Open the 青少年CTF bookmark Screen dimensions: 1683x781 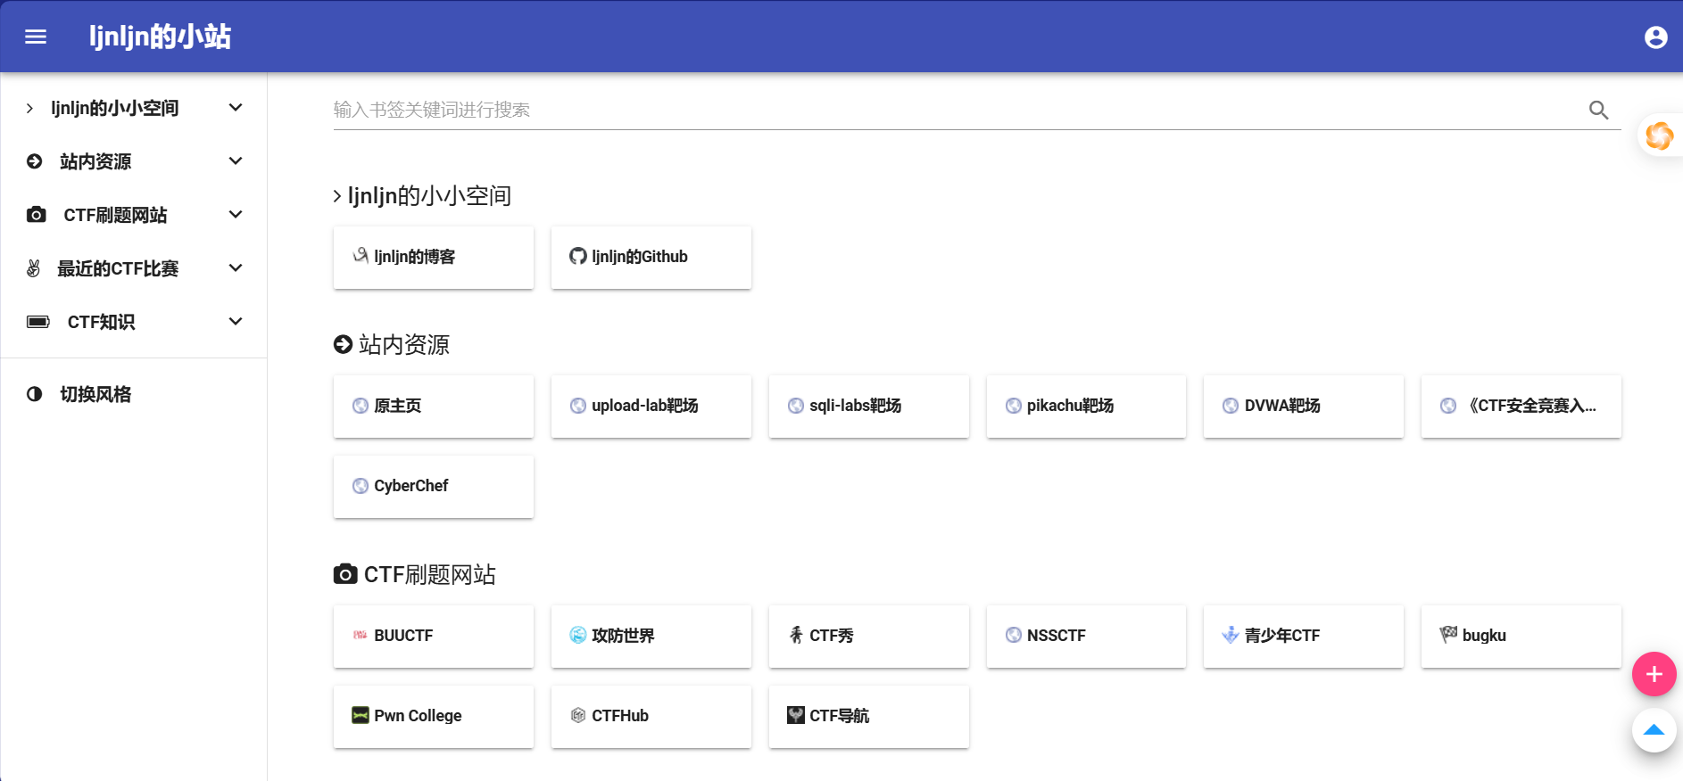(x=1304, y=636)
